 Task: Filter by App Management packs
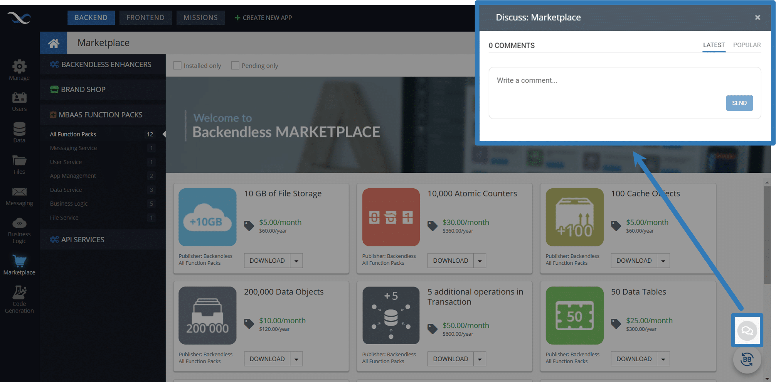click(103, 176)
